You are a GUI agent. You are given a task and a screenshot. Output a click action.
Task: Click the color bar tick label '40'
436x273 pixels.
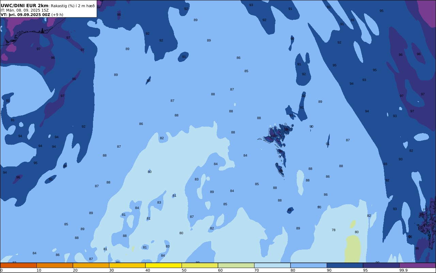(x=147, y=270)
